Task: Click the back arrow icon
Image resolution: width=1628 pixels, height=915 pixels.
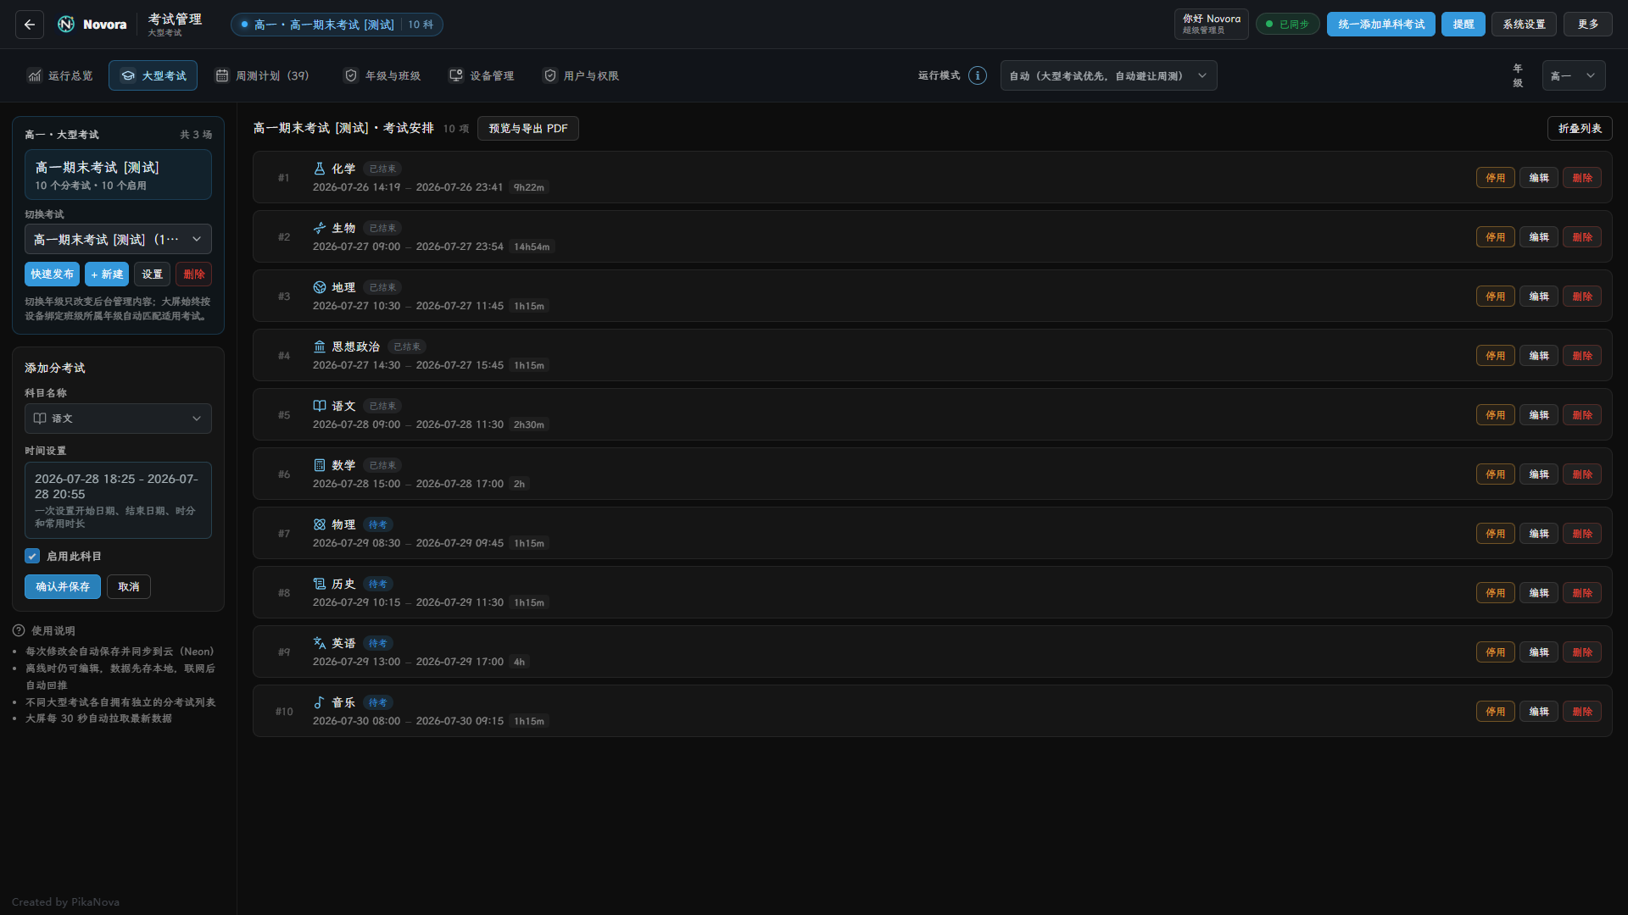Action: tap(30, 25)
